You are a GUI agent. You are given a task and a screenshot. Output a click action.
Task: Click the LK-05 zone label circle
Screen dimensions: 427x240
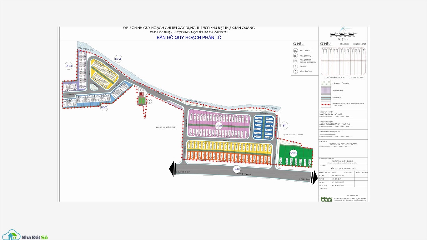118,59
